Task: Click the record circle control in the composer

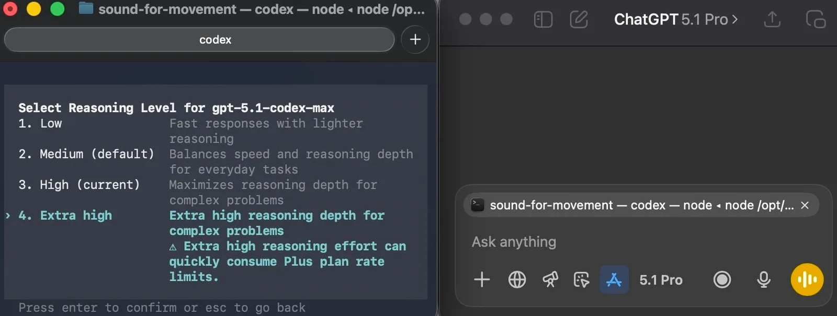Action: pos(722,279)
